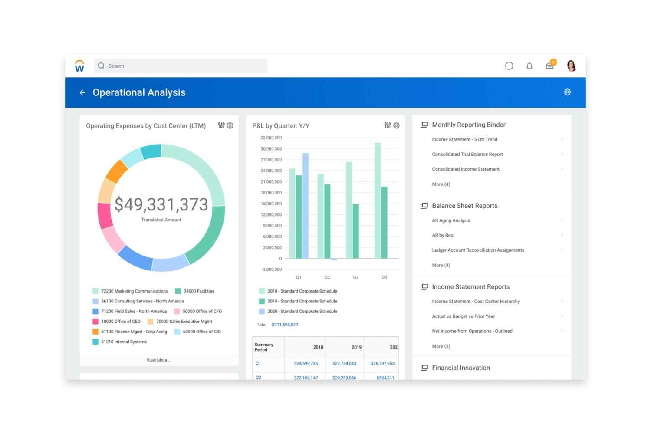Click the user profile avatar

click(572, 66)
